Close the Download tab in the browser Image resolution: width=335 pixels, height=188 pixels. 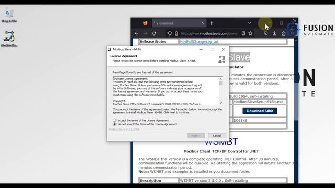click(x=203, y=23)
